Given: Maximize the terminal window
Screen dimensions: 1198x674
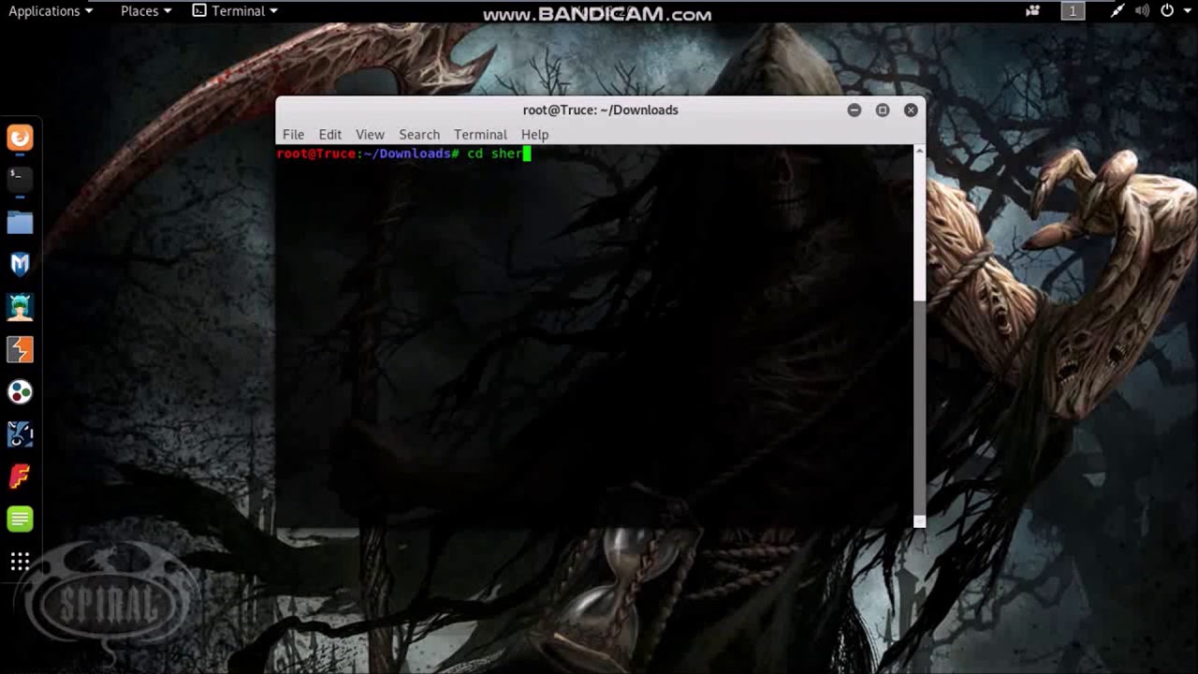Looking at the screenshot, I should coord(882,110).
